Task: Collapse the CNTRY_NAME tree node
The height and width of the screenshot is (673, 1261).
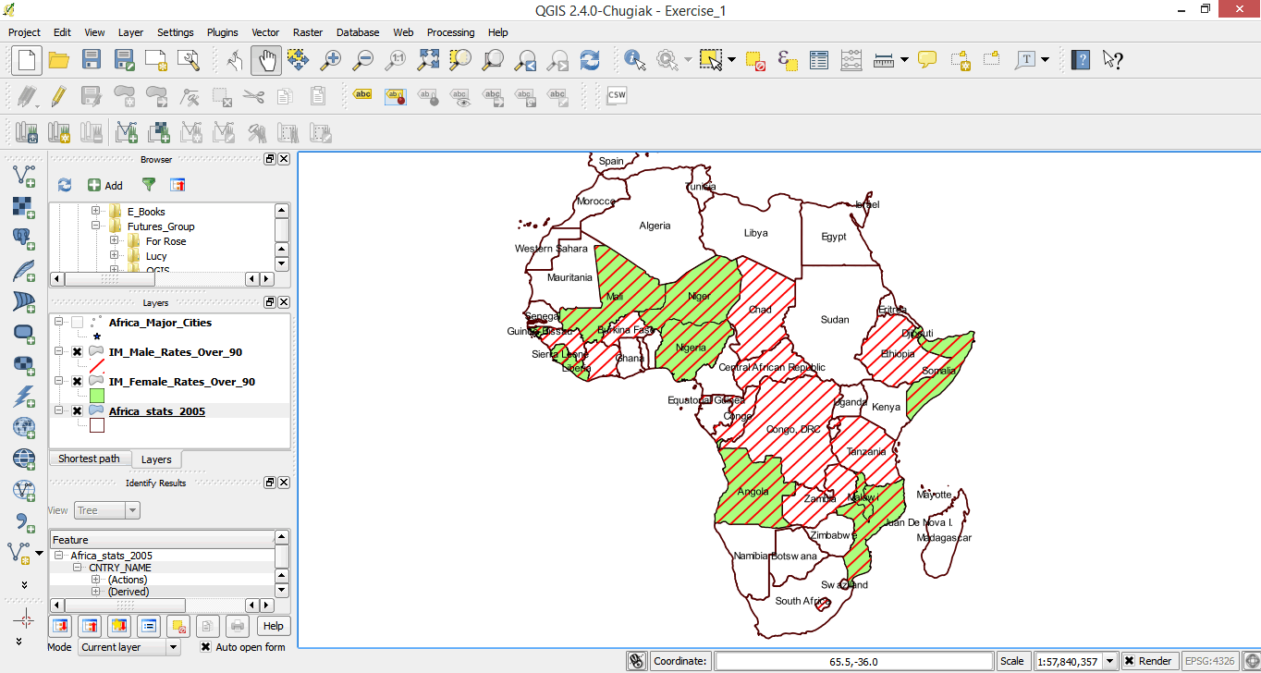Action: (x=78, y=568)
